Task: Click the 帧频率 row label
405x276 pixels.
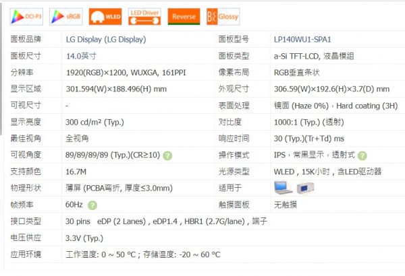Action: [22, 205]
